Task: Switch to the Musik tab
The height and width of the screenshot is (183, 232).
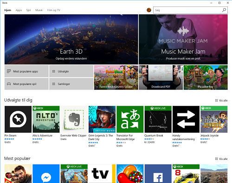Action: coord(39,10)
